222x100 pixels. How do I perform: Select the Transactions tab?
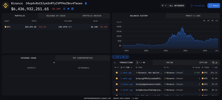click(126, 63)
